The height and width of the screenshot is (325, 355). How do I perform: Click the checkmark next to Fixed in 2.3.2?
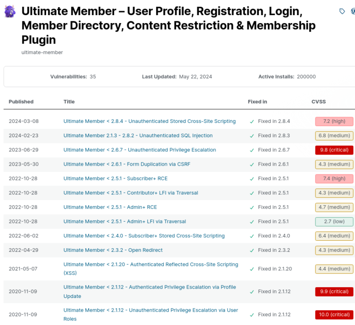coord(252,250)
